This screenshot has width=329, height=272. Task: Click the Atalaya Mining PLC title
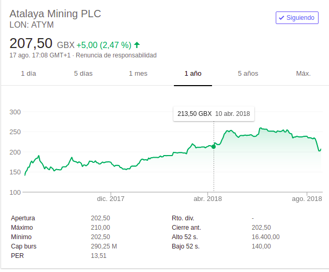pos(55,14)
